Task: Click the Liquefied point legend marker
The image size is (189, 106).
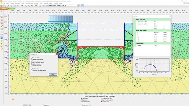Action: [x=101, y=102]
